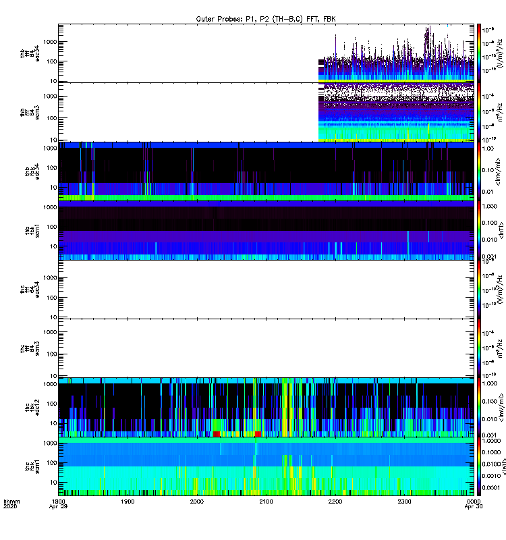The image size is (506, 540).
Task: Click the "0.0001" value on thc scm1 color bar
Action: pos(491,487)
